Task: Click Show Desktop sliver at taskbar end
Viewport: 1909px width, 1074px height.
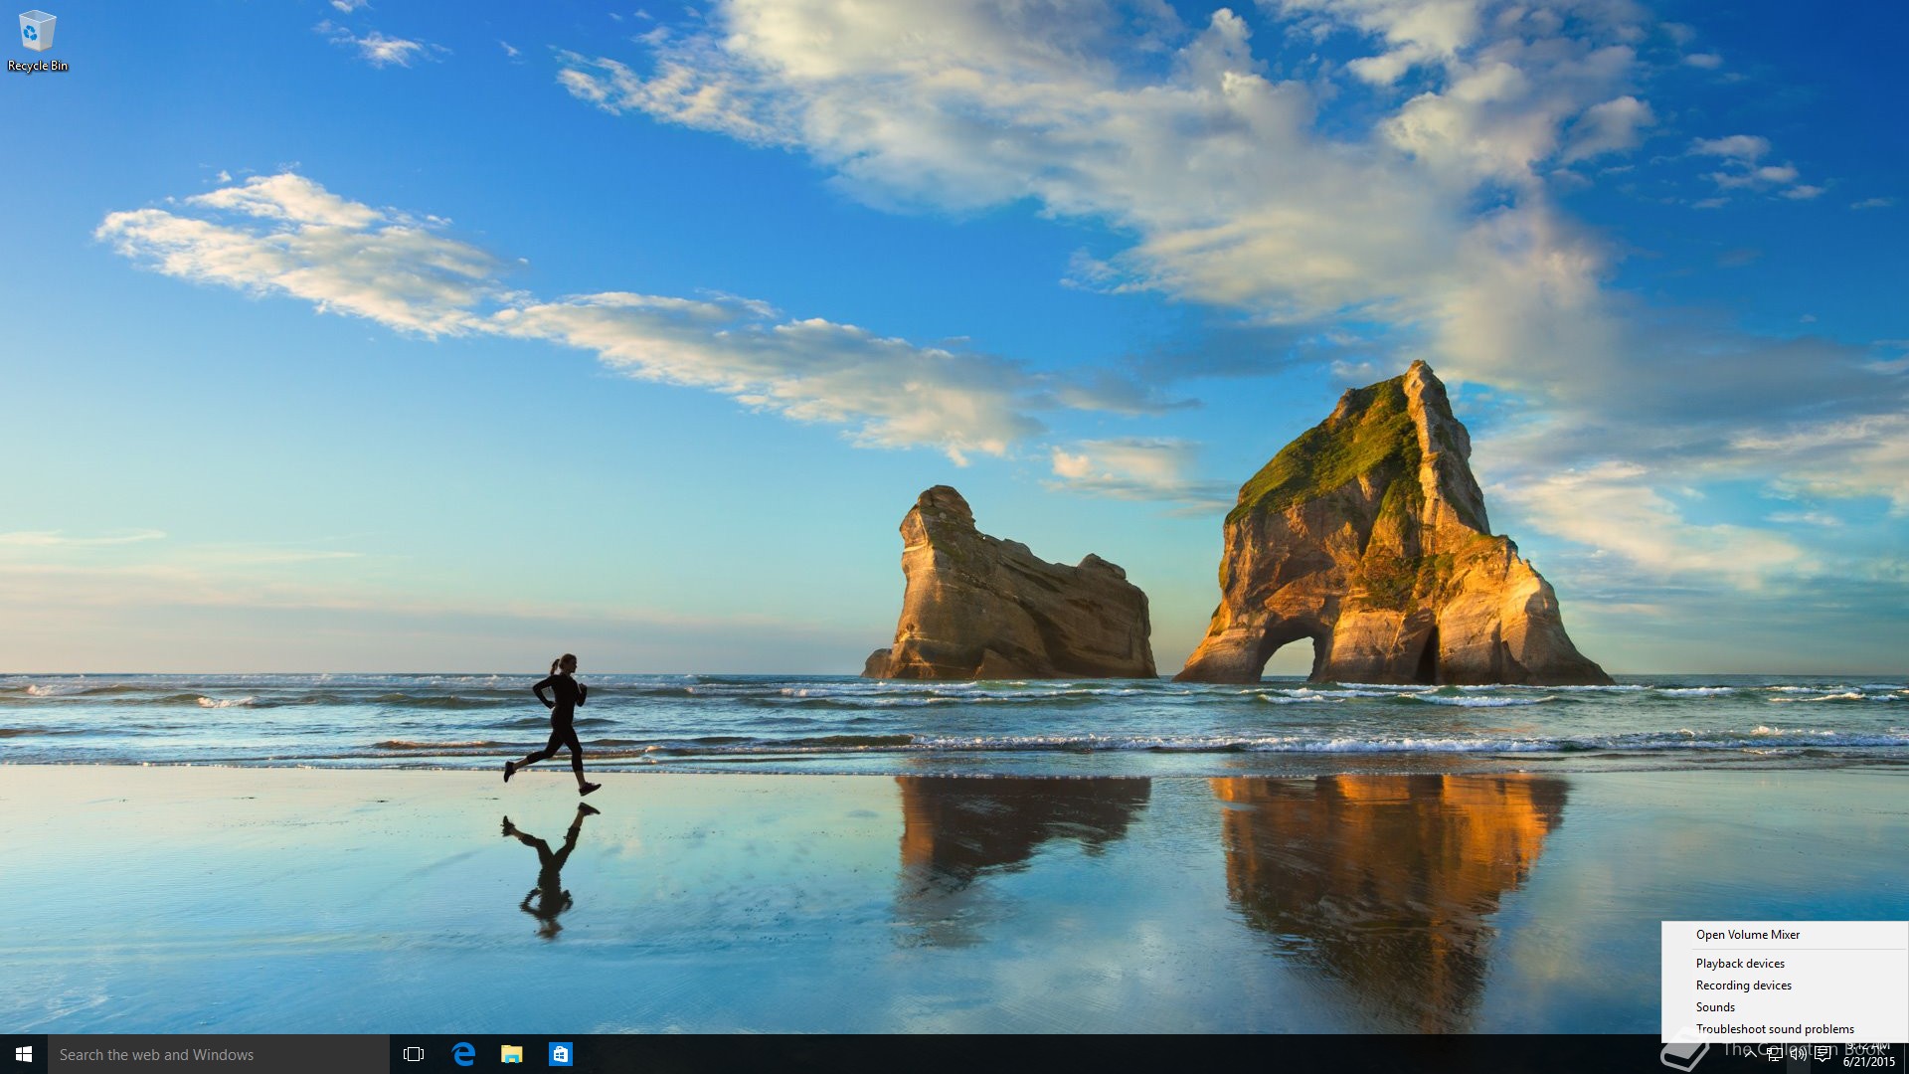Action: (1905, 1055)
